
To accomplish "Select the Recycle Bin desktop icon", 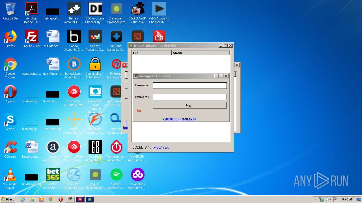I will pos(10,11).
